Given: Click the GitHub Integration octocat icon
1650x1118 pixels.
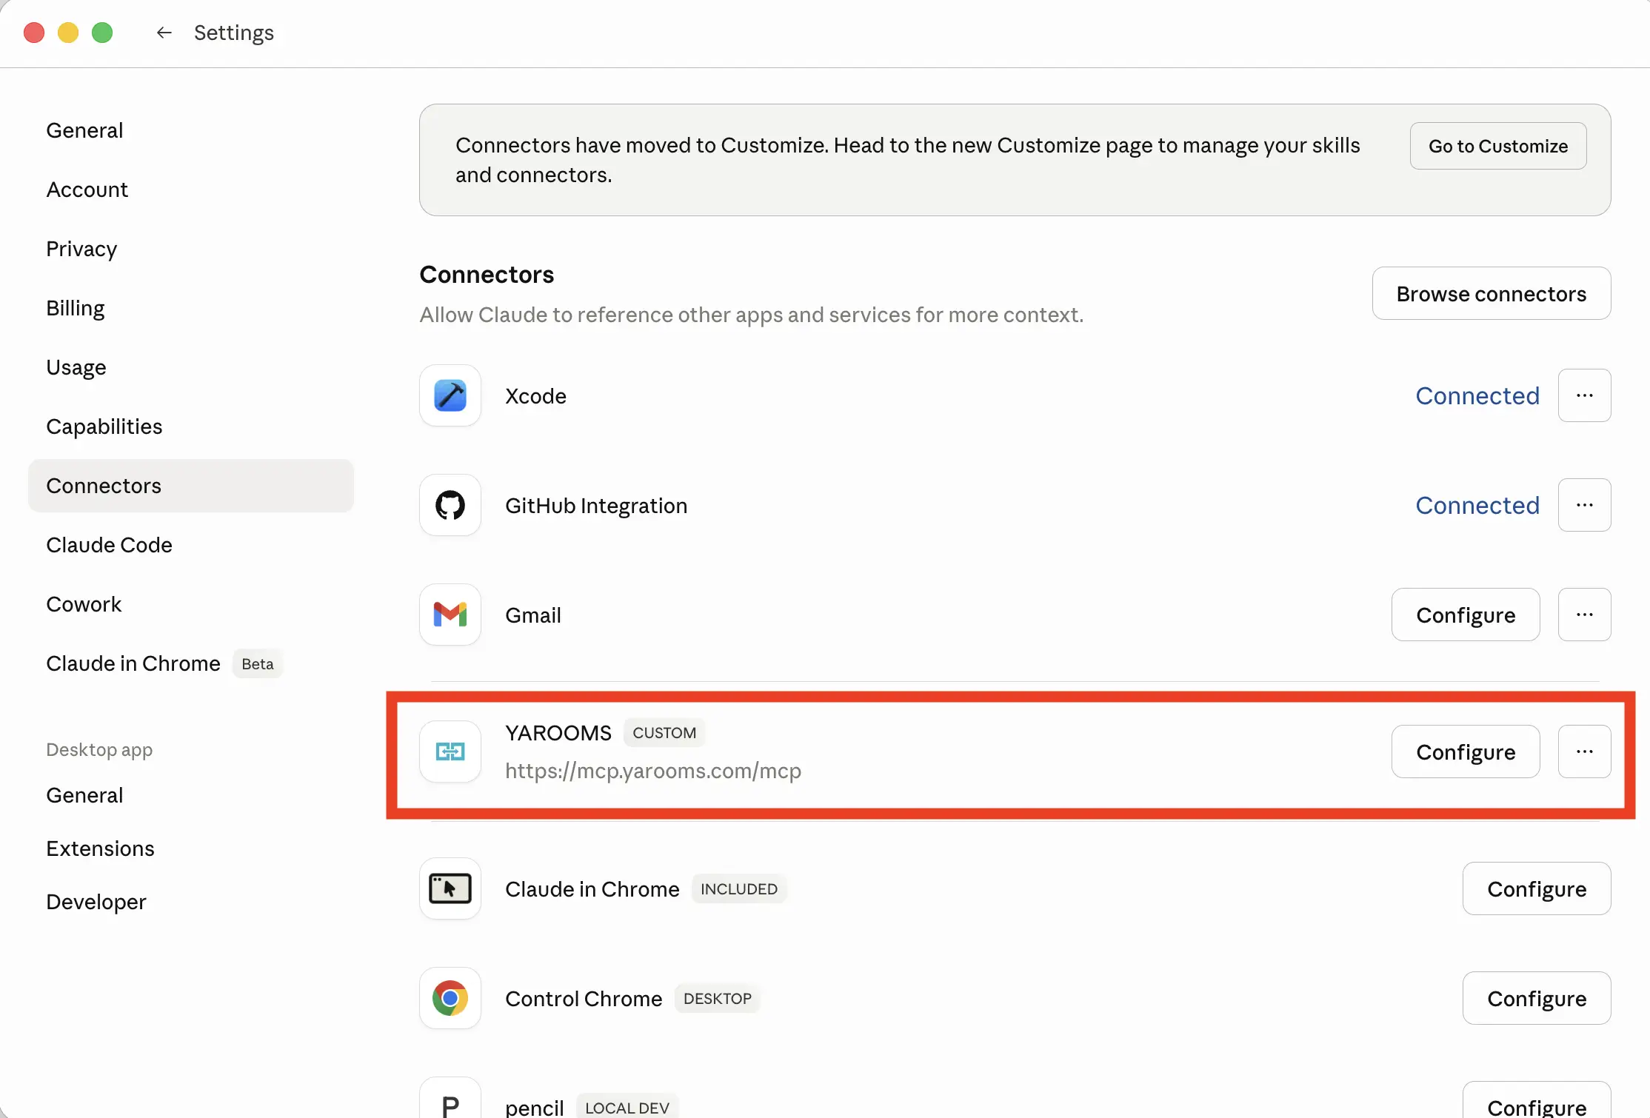Looking at the screenshot, I should pyautogui.click(x=450, y=505).
